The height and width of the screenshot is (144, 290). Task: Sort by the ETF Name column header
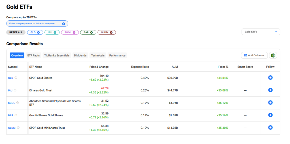36,67
